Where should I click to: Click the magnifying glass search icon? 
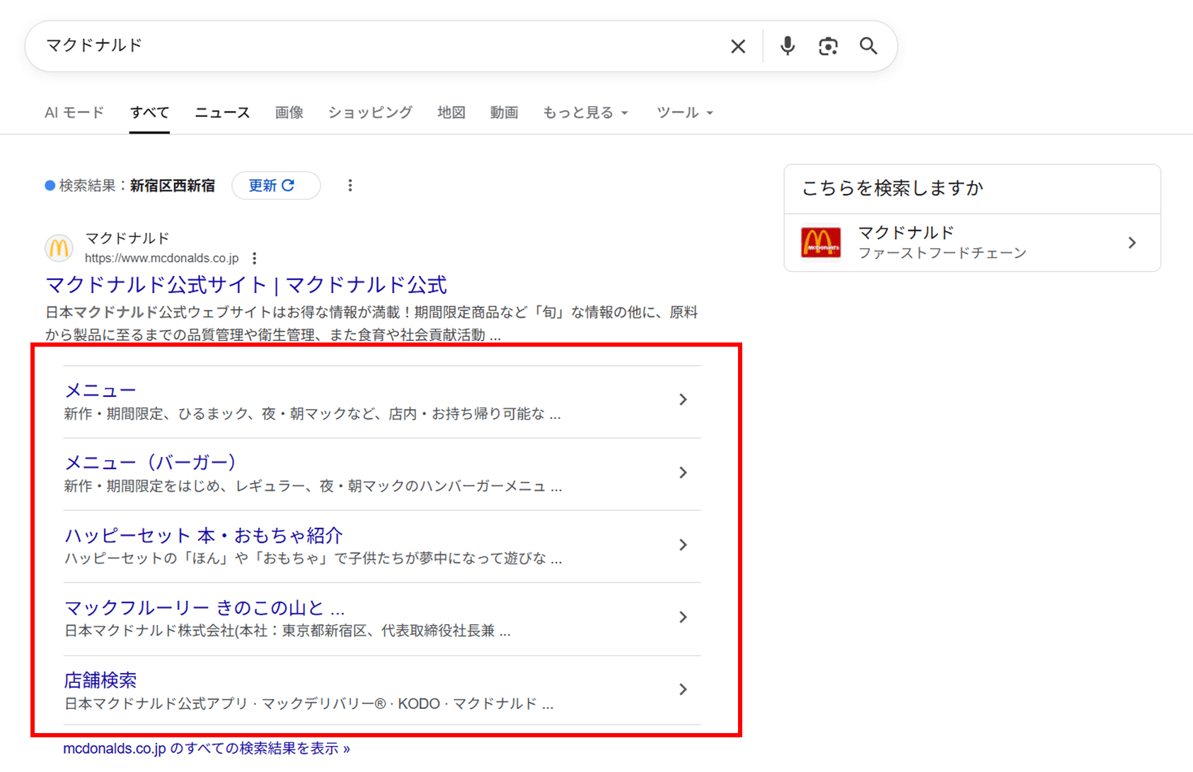(x=868, y=47)
